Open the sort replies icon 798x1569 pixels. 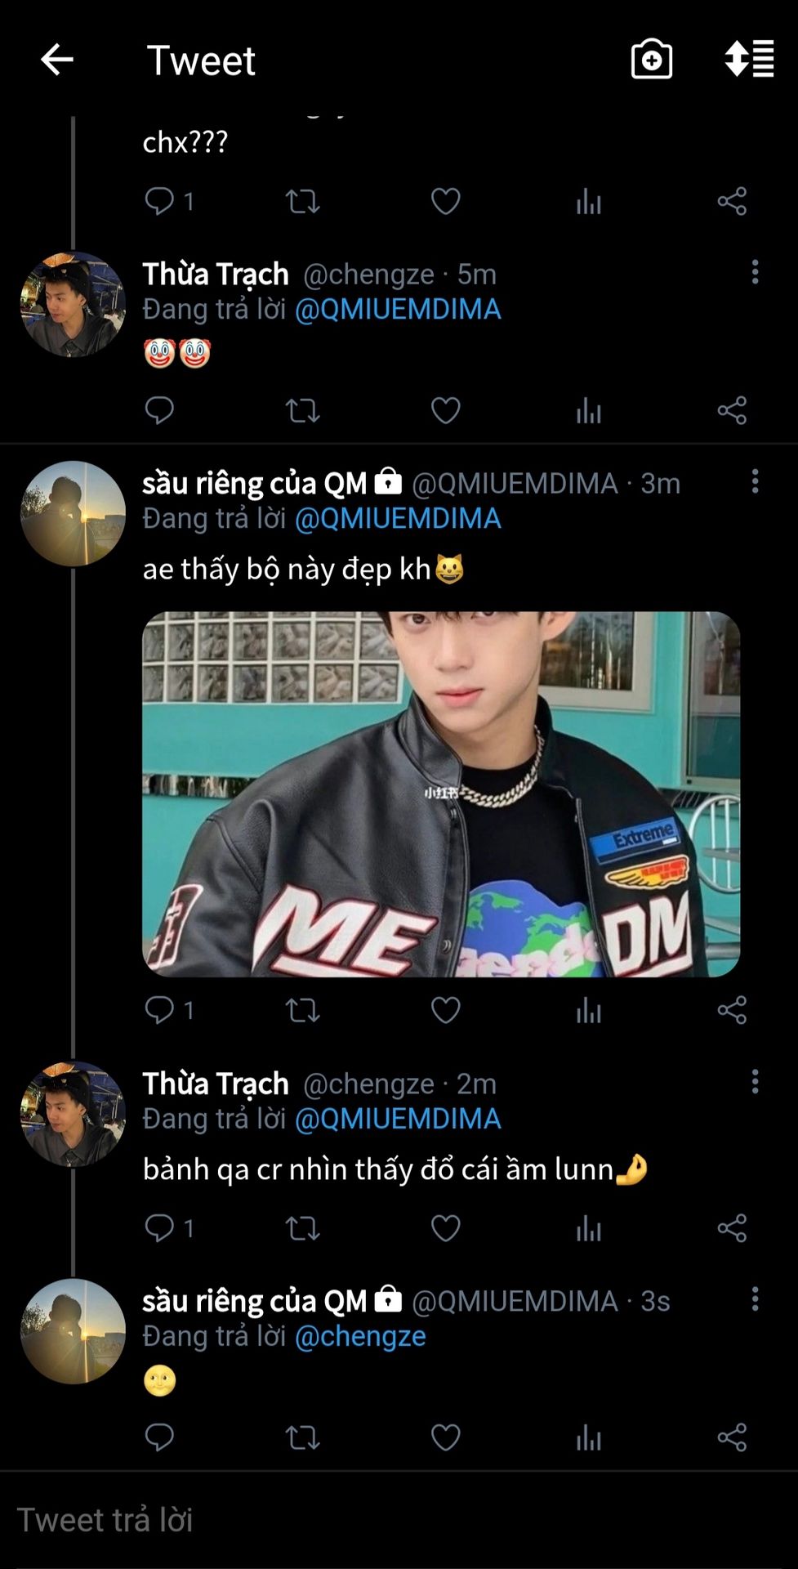pos(749,60)
